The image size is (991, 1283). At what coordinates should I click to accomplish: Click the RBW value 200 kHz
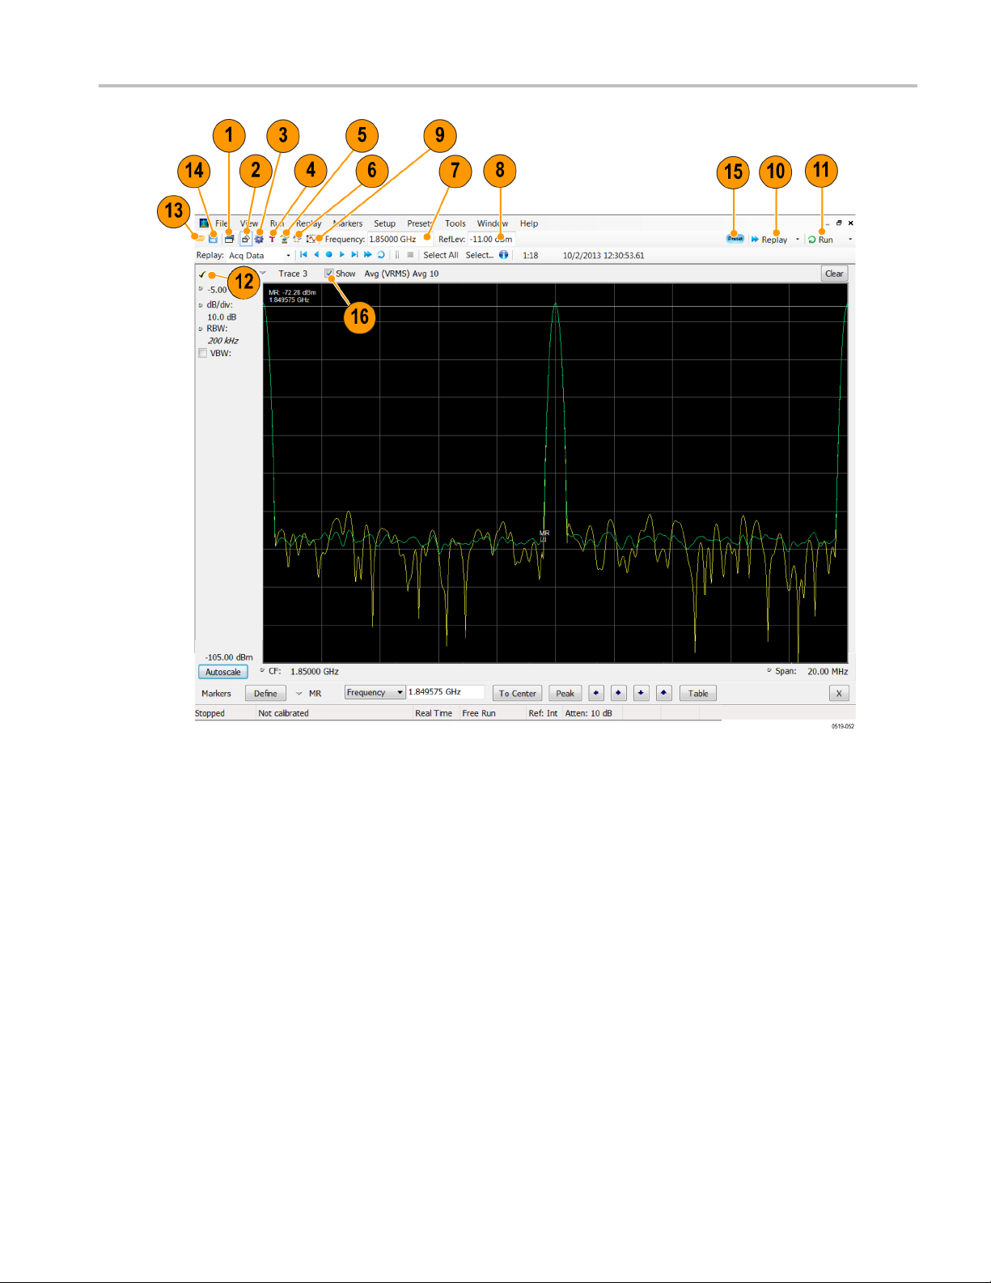click(223, 341)
